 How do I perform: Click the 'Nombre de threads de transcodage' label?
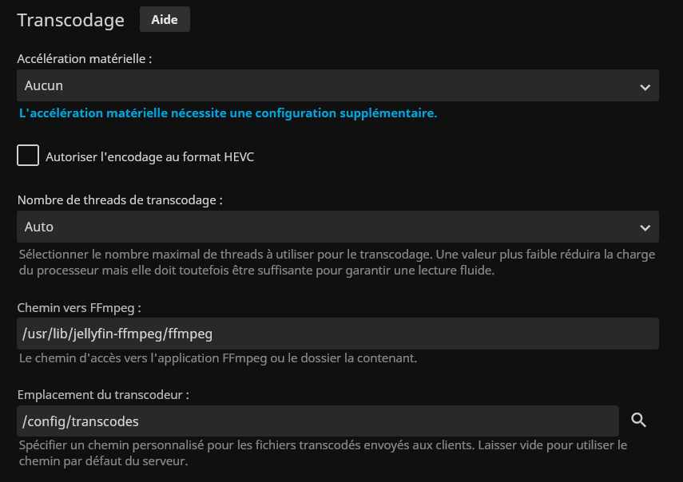click(120, 200)
